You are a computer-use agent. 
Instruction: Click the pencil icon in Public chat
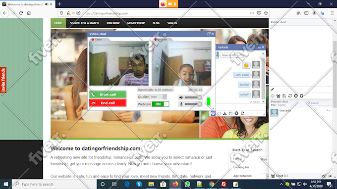click(x=272, y=90)
